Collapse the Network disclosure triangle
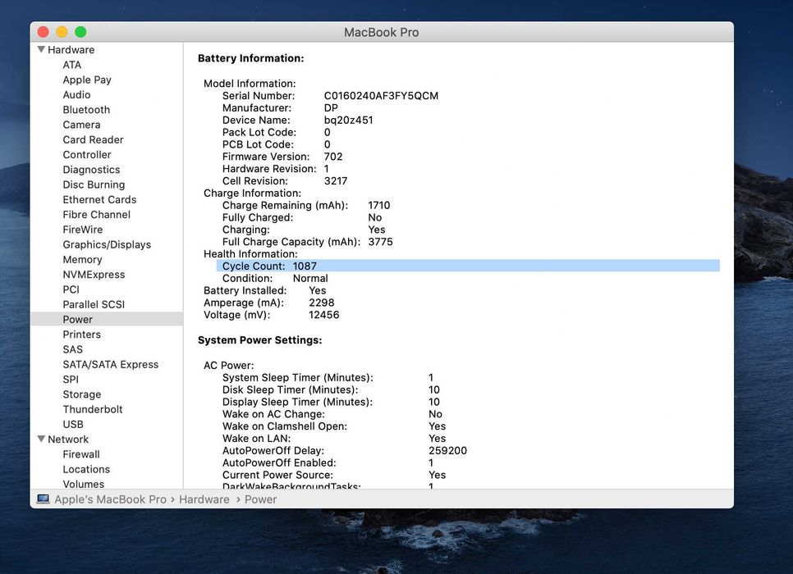The image size is (793, 574). (42, 439)
